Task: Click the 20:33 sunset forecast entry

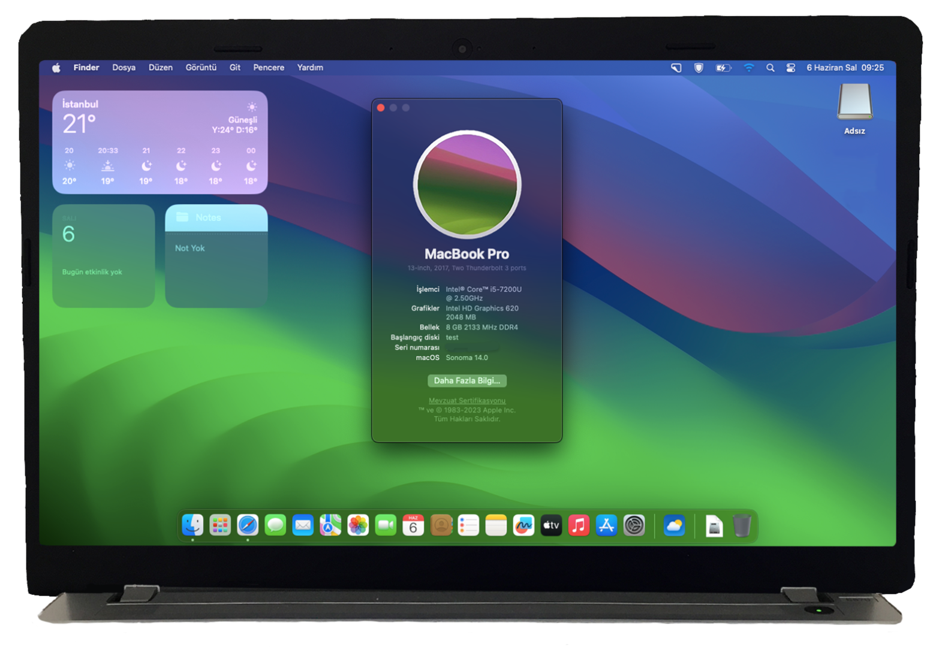Action: tap(108, 166)
